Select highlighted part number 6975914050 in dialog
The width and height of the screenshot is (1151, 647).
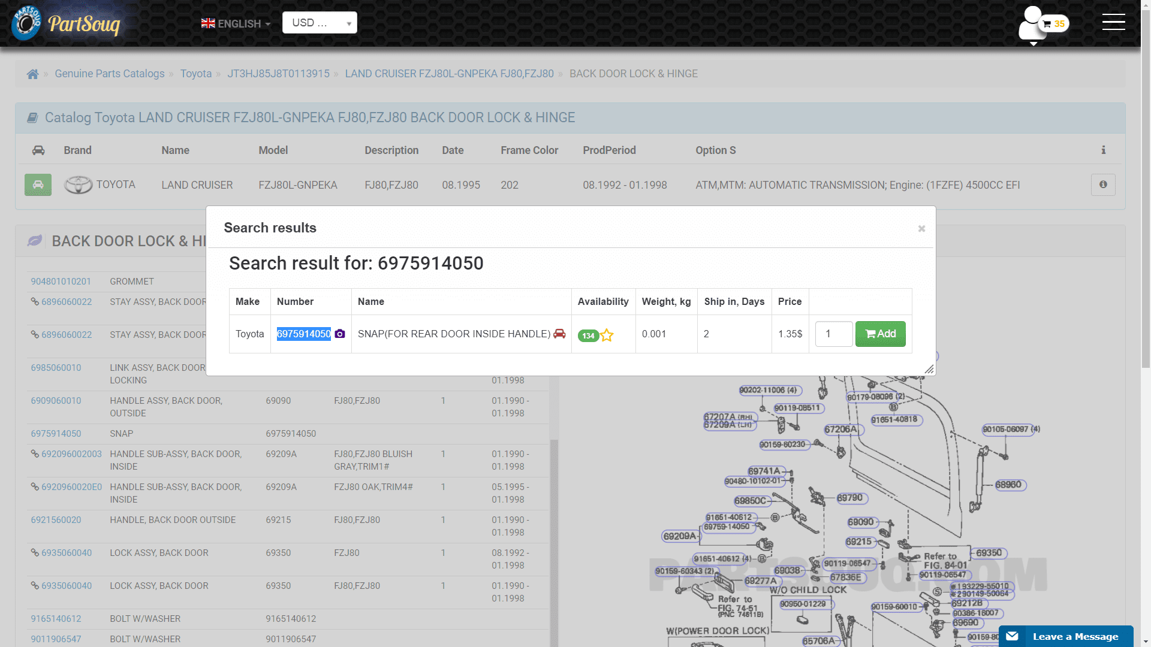pos(303,334)
